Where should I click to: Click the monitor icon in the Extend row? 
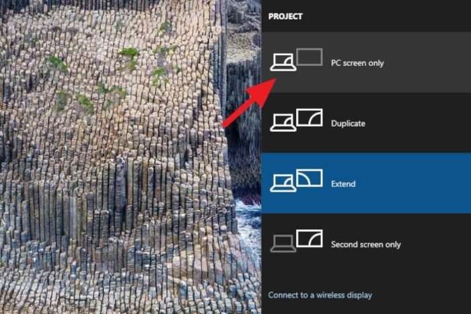[x=310, y=178]
